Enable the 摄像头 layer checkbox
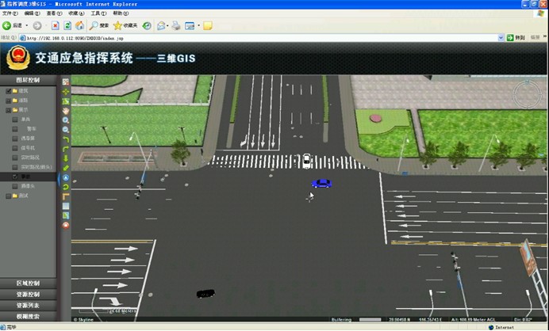Screen dimensions: 549x331 [15, 186]
